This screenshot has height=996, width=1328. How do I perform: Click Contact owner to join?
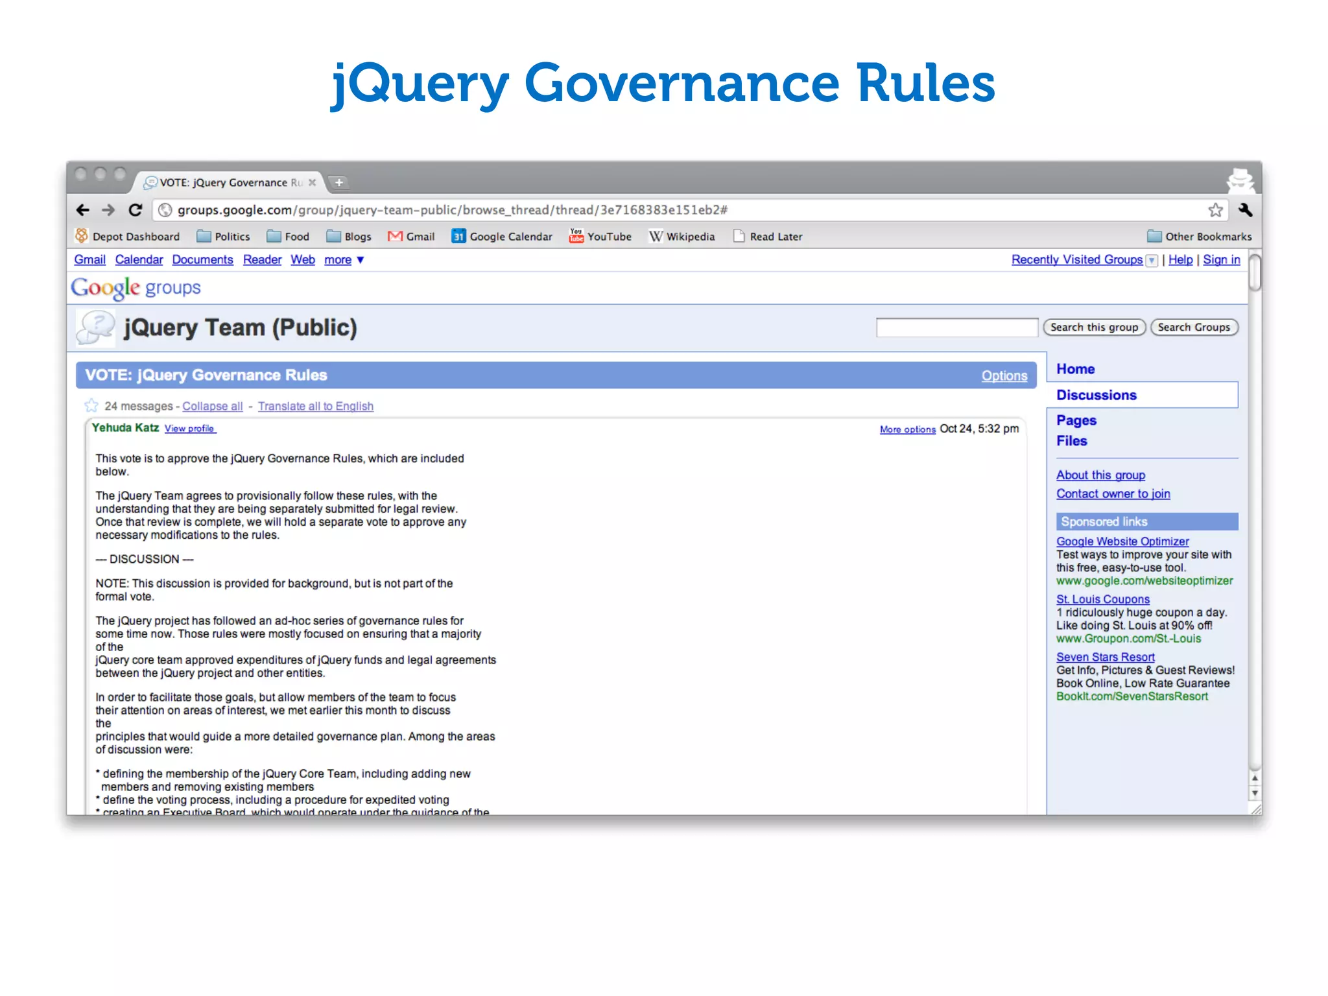(1113, 494)
